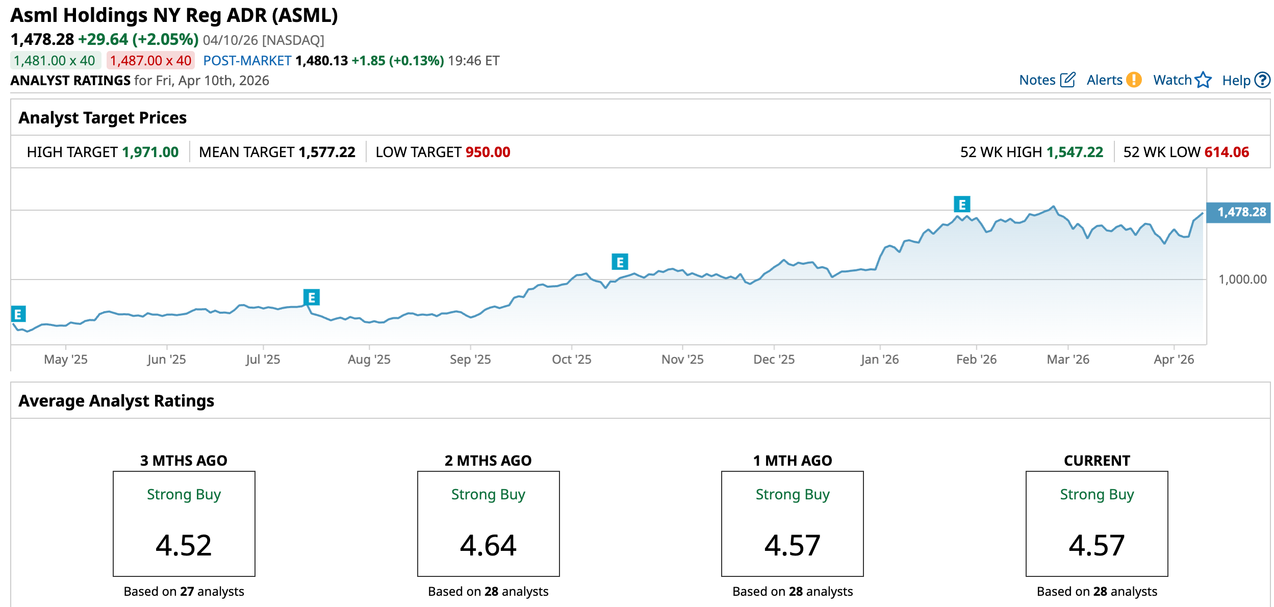Viewport: 1274px width, 607px height.
Task: Click the Notes pencil edit icon
Action: pos(1067,80)
